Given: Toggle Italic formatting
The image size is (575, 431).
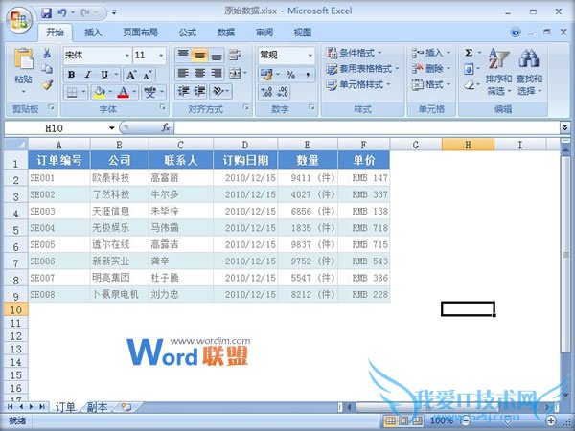Looking at the screenshot, I should click(x=88, y=75).
